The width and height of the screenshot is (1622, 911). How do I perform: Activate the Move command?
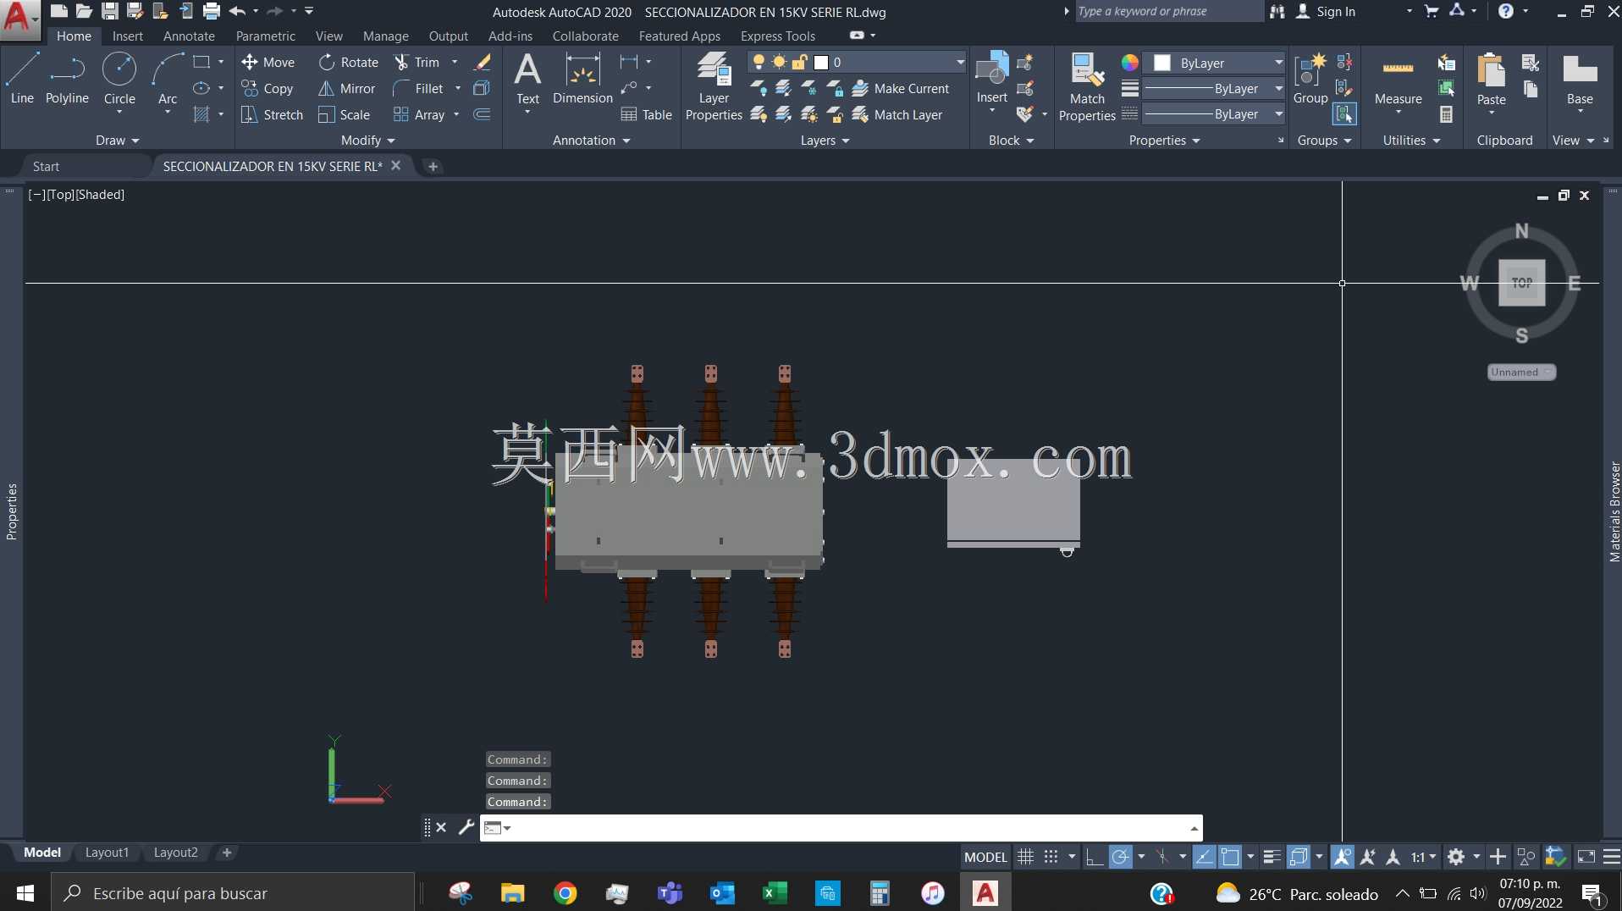[x=268, y=62]
